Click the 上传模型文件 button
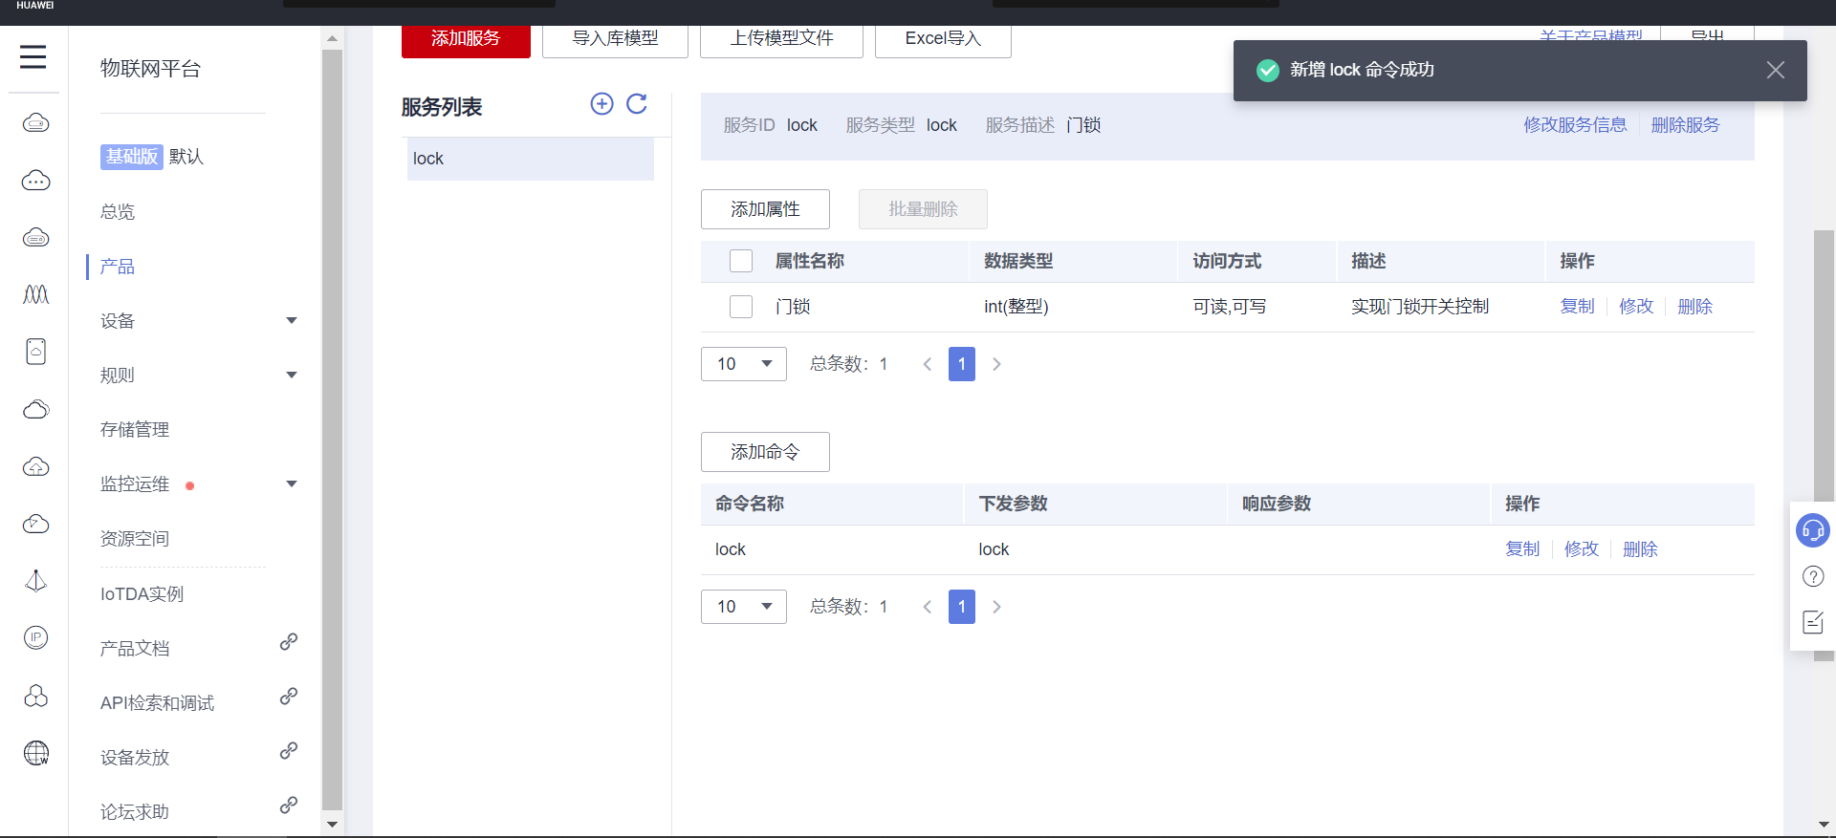Viewport: 1836px width, 838px height. (781, 39)
